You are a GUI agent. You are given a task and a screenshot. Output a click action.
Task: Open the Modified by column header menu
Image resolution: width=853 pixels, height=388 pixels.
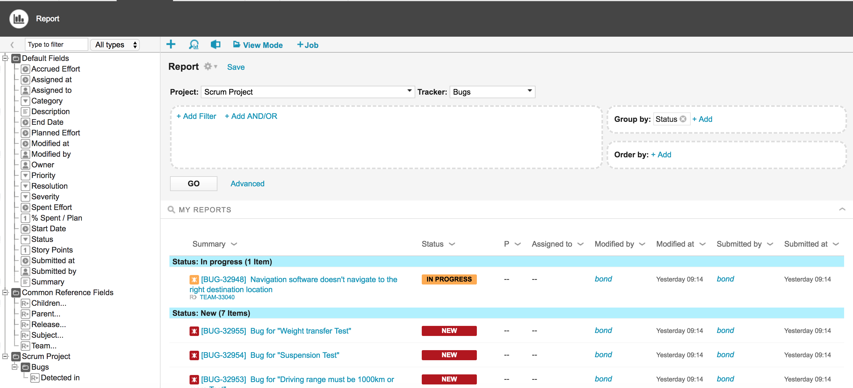[642, 244]
